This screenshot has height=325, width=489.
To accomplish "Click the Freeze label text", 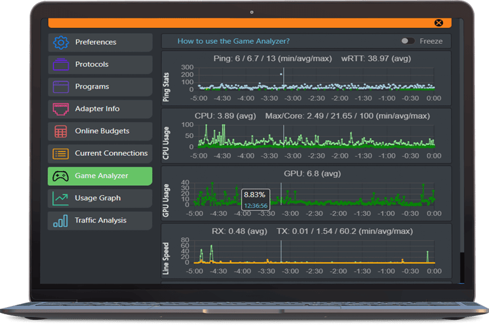I will click(431, 41).
